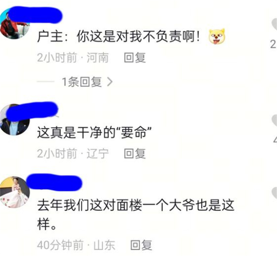Open the blurred username above 去年我们这对面楼
277x256 pixels.
point(55,183)
